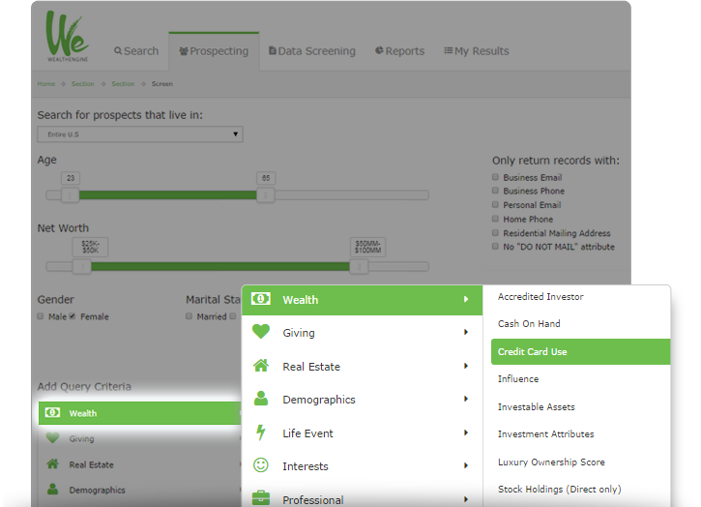This screenshot has height=507, width=701.
Task: Select Stock Holdings (Direct only)
Action: coord(559,490)
